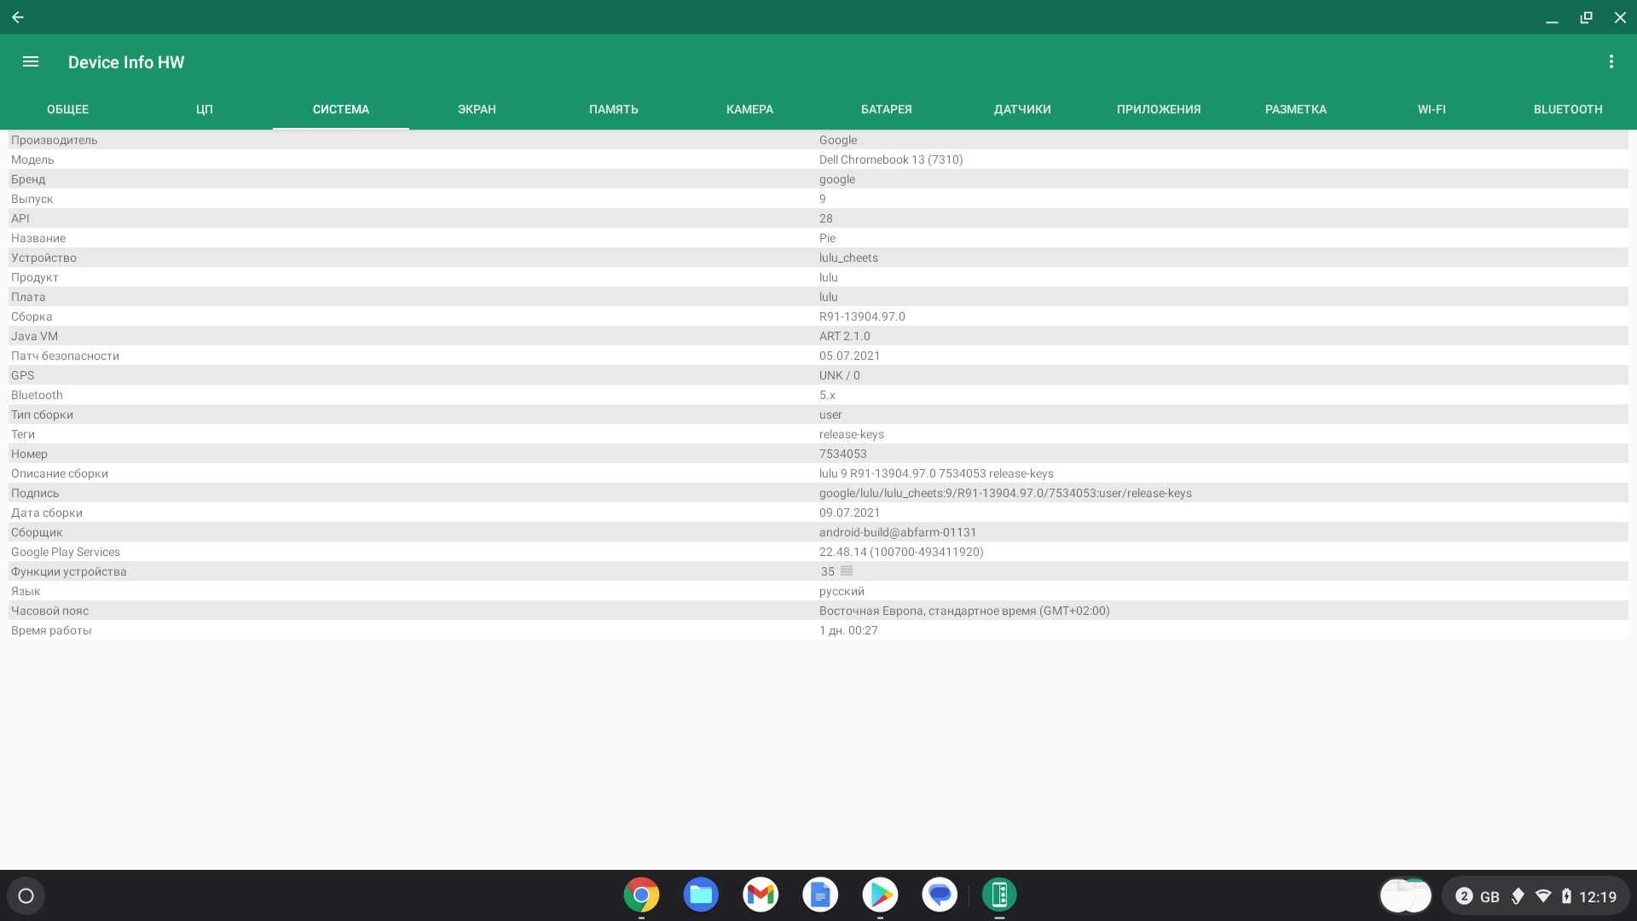Switch to the ОБЩЕЕ tab
The height and width of the screenshot is (921, 1637).
tap(67, 109)
